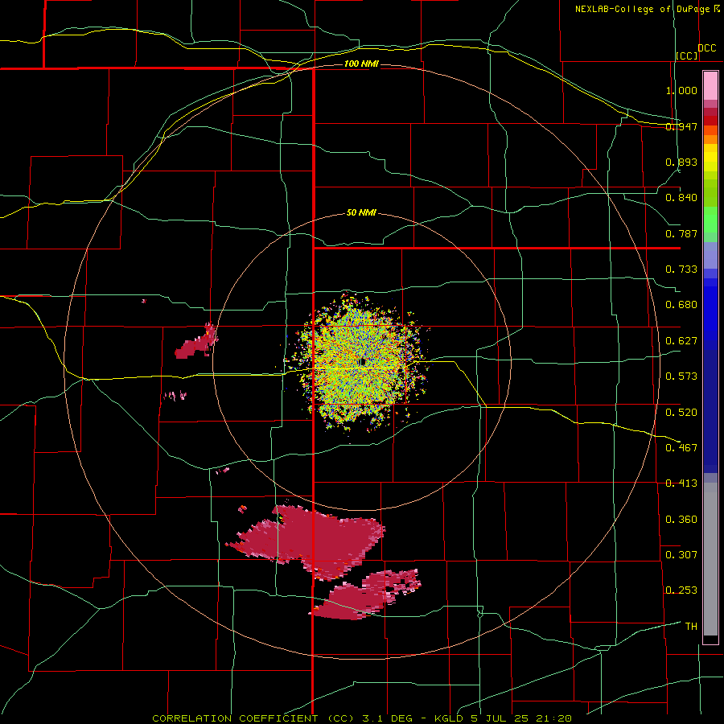Image resolution: width=724 pixels, height=724 pixels.
Task: Click the 0.573 color scale value
Action: click(x=681, y=376)
